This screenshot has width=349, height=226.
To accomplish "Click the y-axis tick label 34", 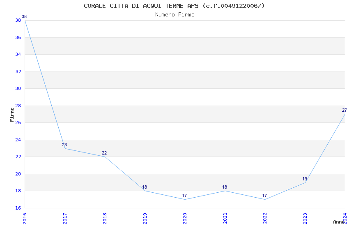I will click(x=18, y=54).
